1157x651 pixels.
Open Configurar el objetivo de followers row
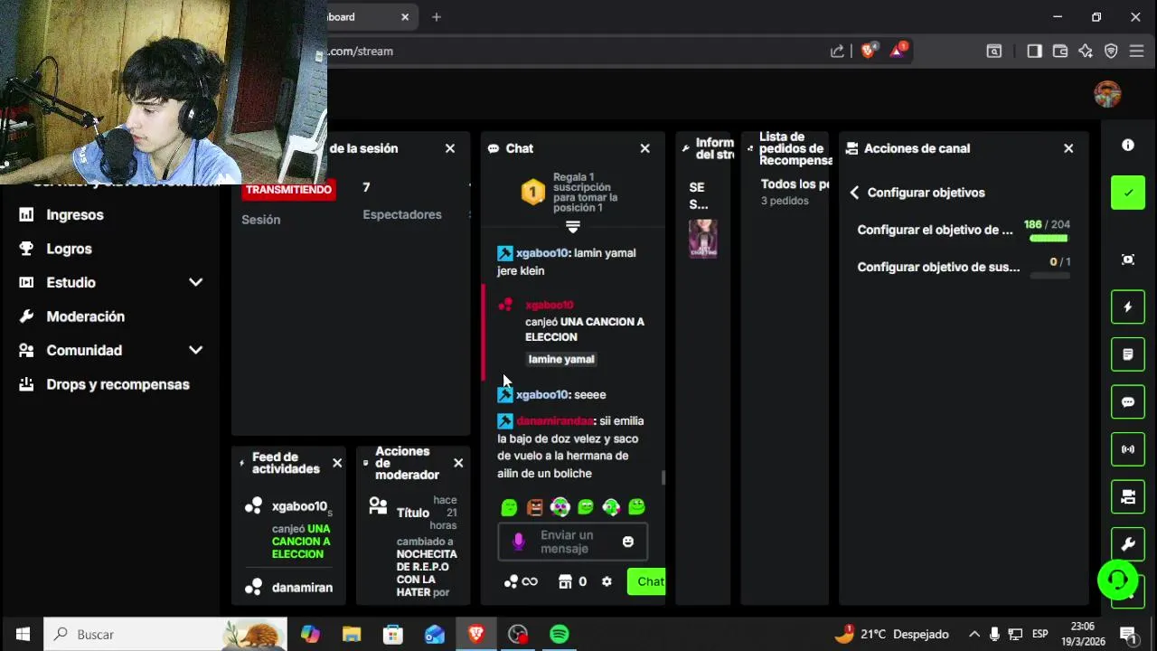pyautogui.click(x=964, y=230)
